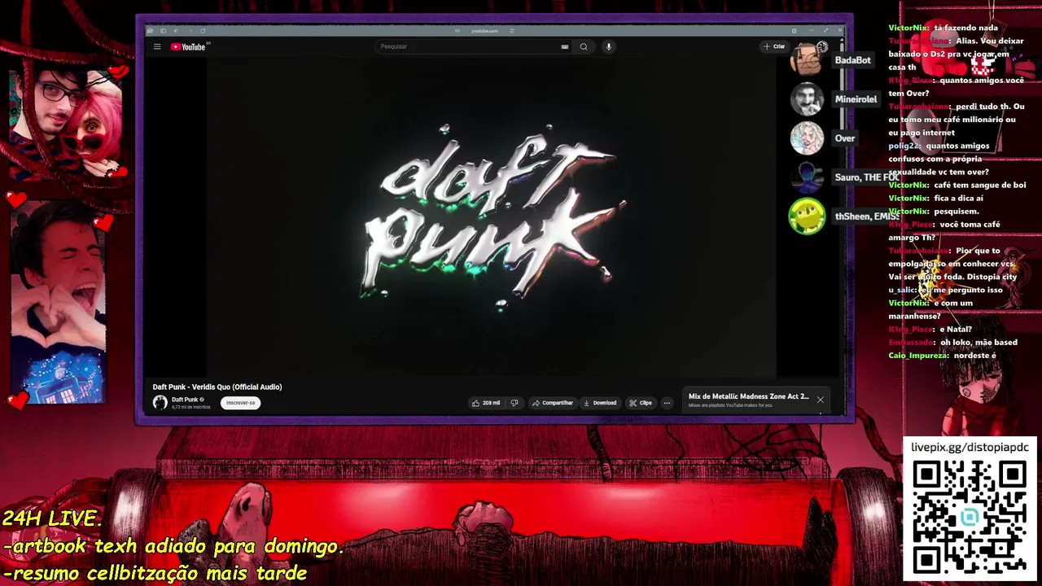Go forward using the browser forward arrow
Screen dimensions: 1042x586
pyautogui.click(x=189, y=31)
